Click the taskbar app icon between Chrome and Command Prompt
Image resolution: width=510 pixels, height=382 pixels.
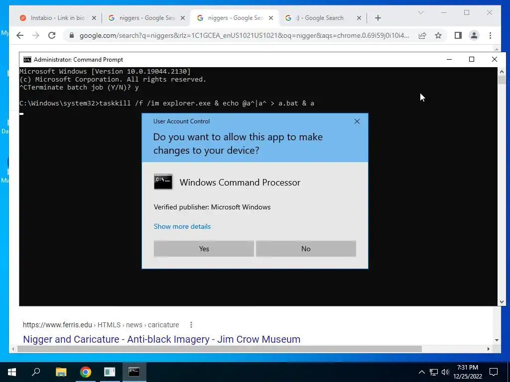(x=110, y=372)
